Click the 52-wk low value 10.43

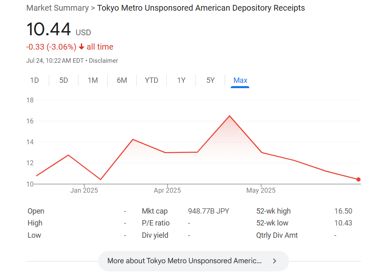(343, 223)
